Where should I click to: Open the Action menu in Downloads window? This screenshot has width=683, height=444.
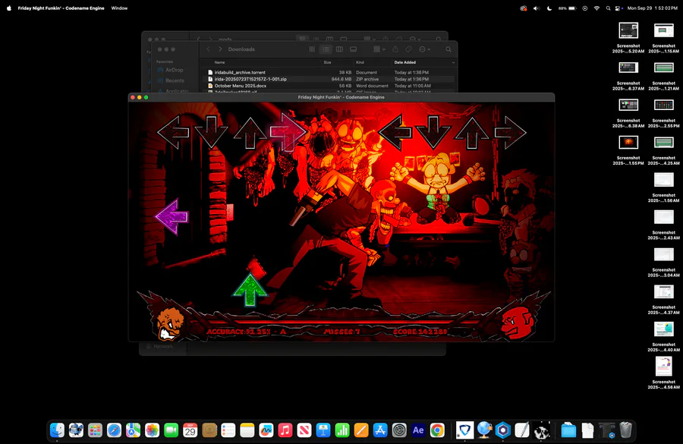(x=424, y=49)
